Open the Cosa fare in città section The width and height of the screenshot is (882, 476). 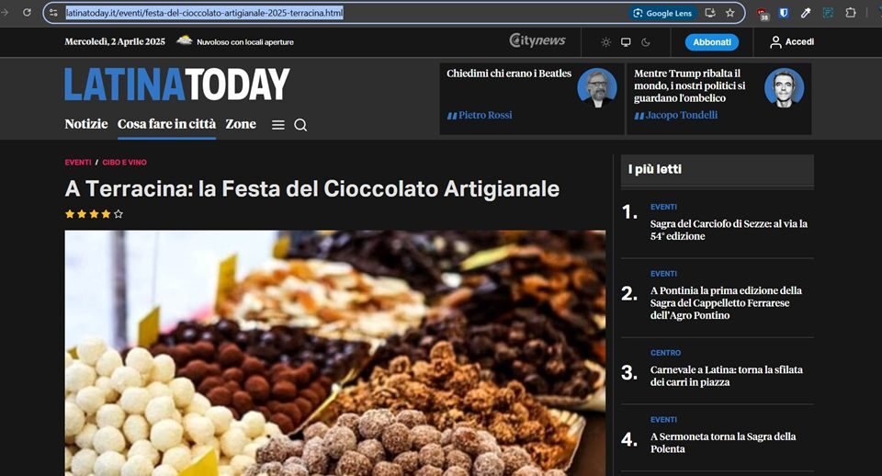166,124
